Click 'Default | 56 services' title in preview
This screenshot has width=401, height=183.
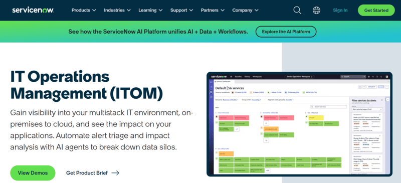point(230,88)
